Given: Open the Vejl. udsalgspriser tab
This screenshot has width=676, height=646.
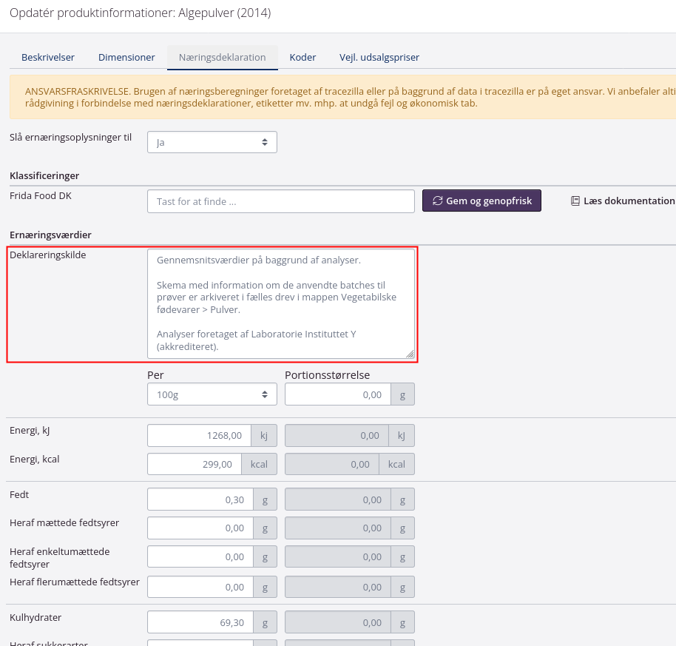Looking at the screenshot, I should coord(379,57).
